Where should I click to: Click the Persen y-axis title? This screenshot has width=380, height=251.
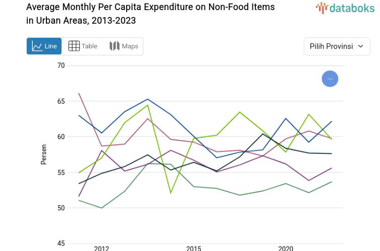[44, 154]
